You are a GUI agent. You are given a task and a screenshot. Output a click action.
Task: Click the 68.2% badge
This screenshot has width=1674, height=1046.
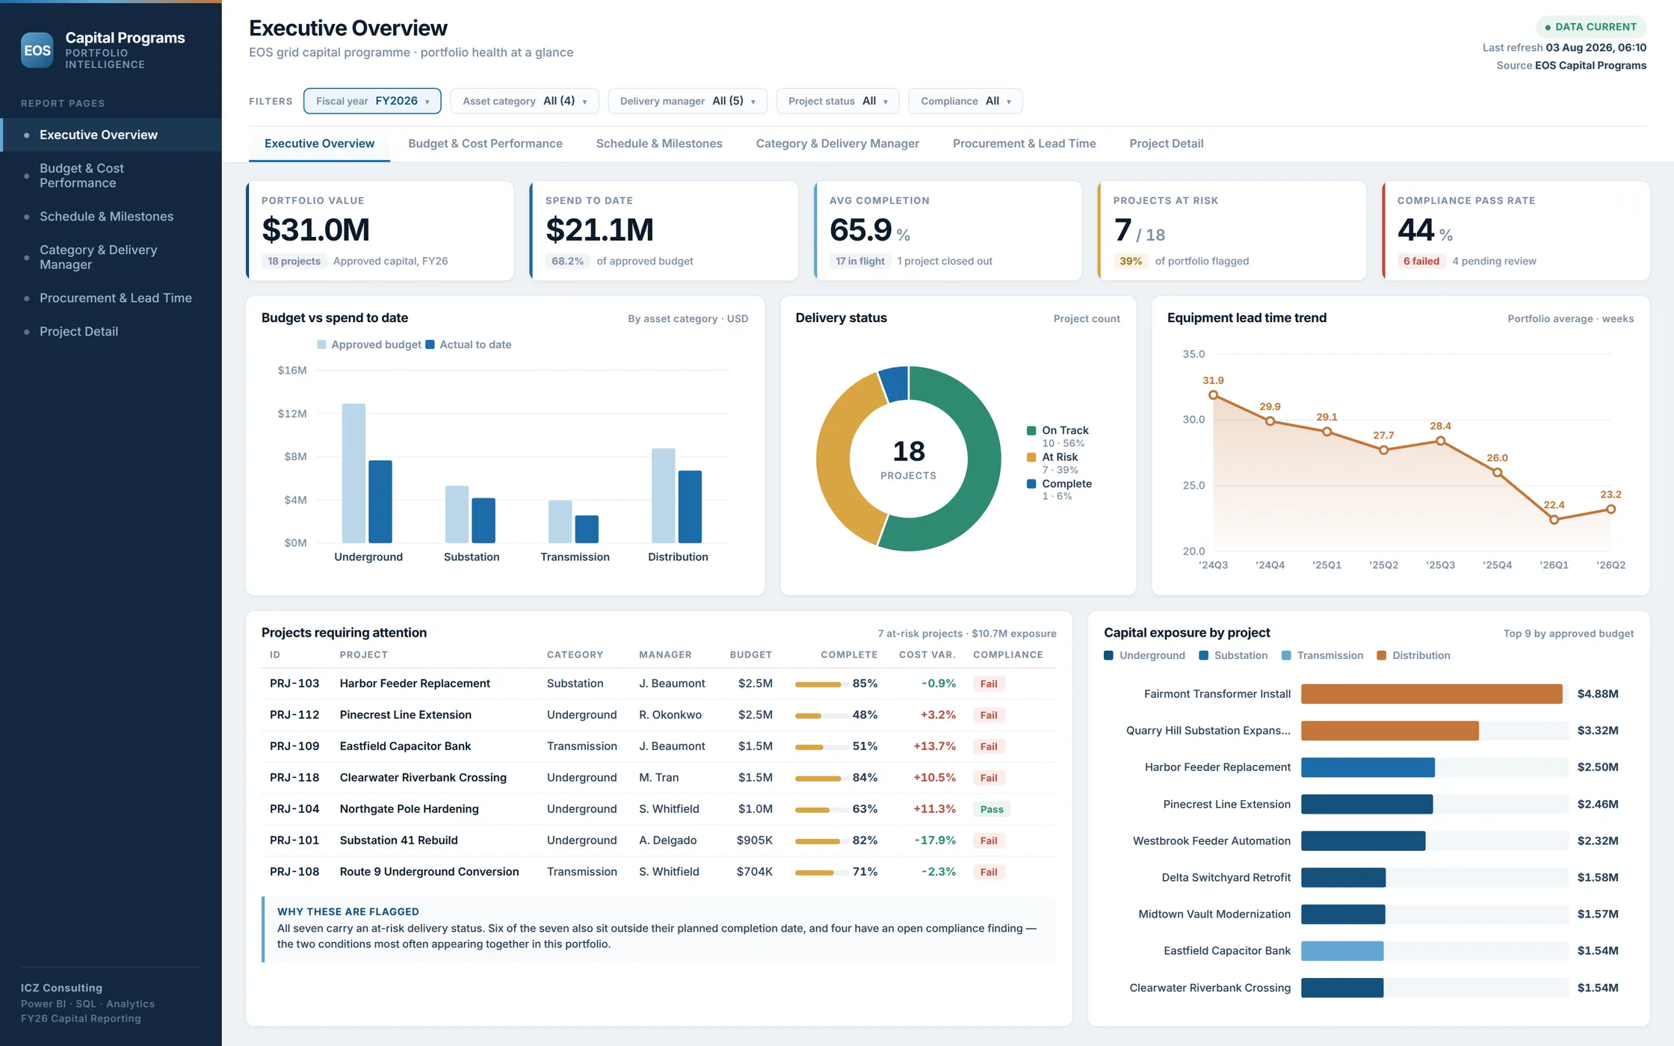point(567,261)
